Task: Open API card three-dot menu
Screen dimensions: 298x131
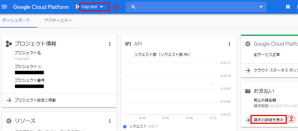Action: coord(229,44)
